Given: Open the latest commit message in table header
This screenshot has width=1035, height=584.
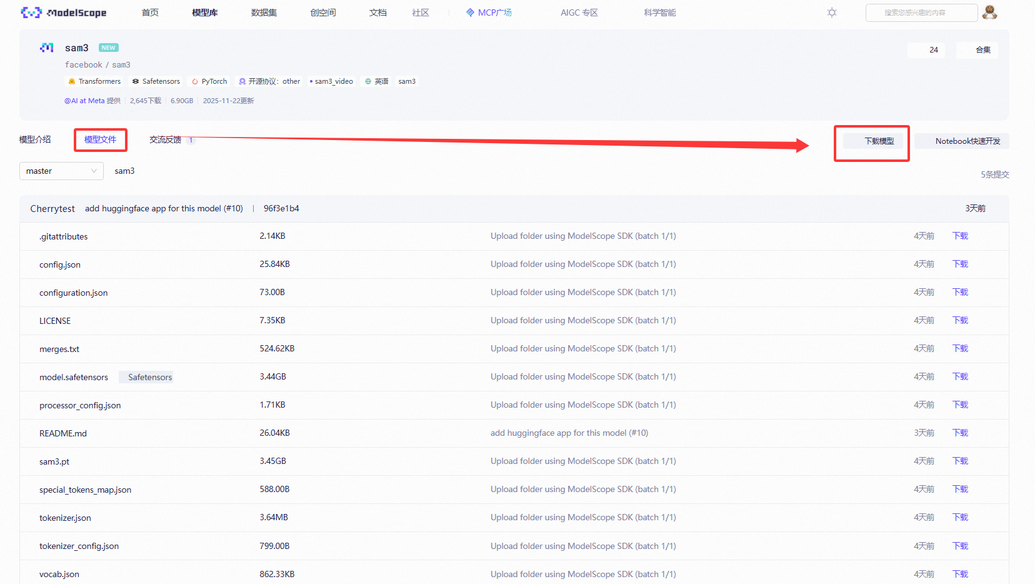Looking at the screenshot, I should coord(164,208).
